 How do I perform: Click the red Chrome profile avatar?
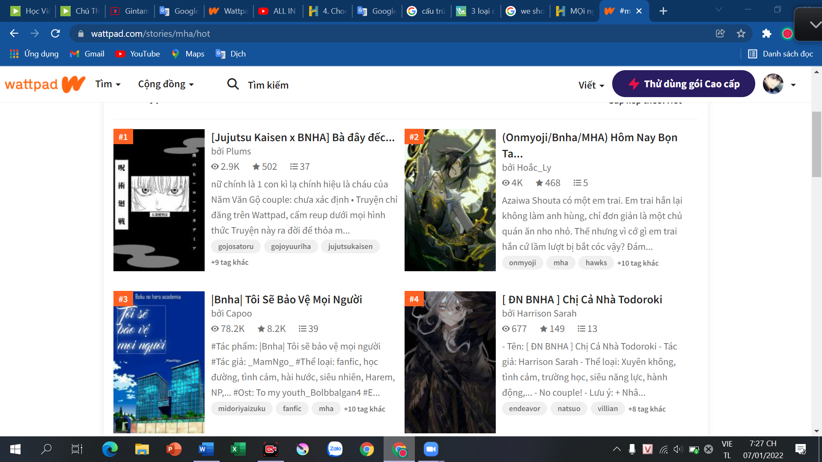tap(787, 33)
